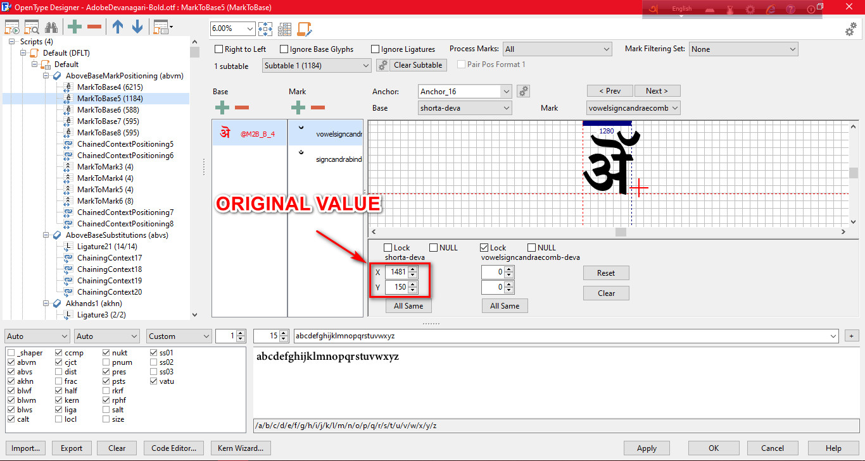
Task: Click the blue move up arrow icon
Action: 118,27
